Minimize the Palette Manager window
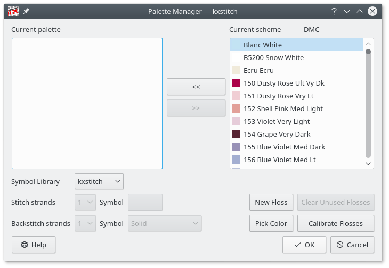The height and width of the screenshot is (268, 389). (347, 11)
